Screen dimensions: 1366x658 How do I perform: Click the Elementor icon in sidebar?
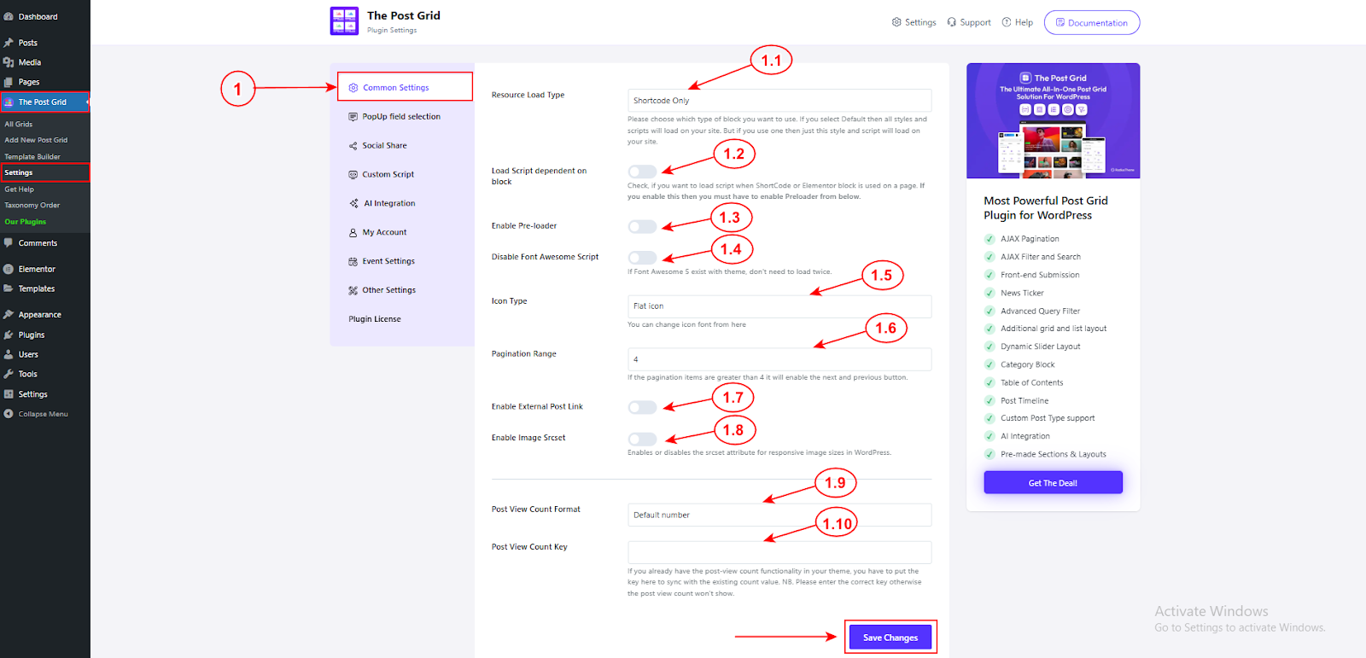coord(9,269)
